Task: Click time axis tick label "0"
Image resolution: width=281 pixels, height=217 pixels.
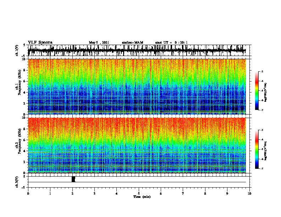Action: tap(28, 194)
